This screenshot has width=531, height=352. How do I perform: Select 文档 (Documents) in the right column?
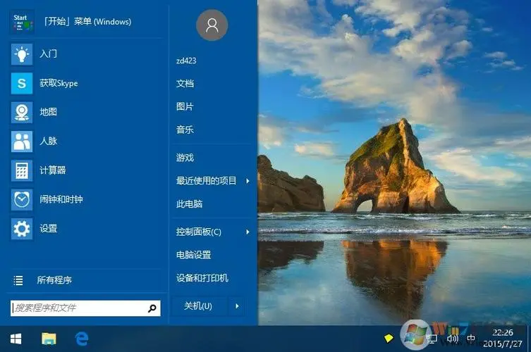[185, 84]
